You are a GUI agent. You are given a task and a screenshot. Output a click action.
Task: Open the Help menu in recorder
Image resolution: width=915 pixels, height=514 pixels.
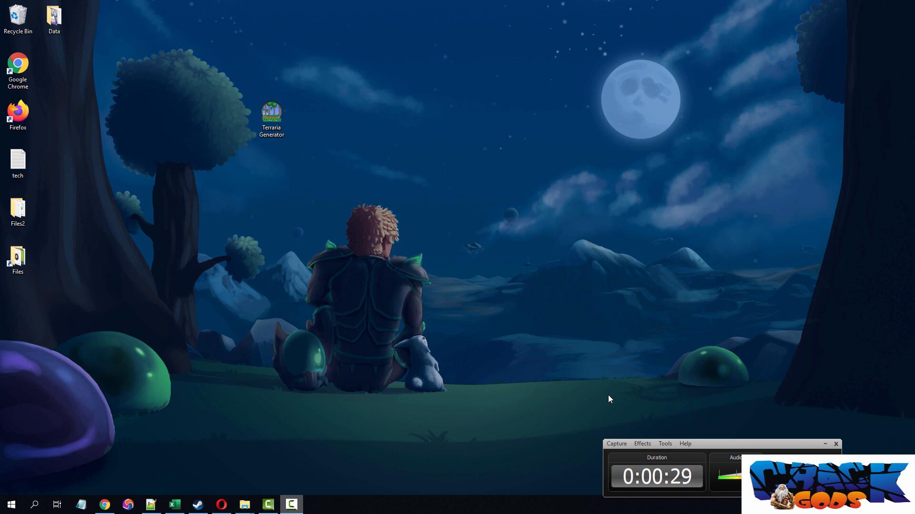[685, 444]
